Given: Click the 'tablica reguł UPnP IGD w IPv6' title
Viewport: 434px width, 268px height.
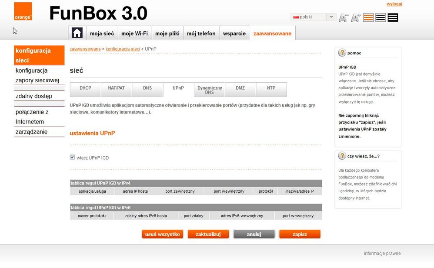Looking at the screenshot, I should click(100, 208).
